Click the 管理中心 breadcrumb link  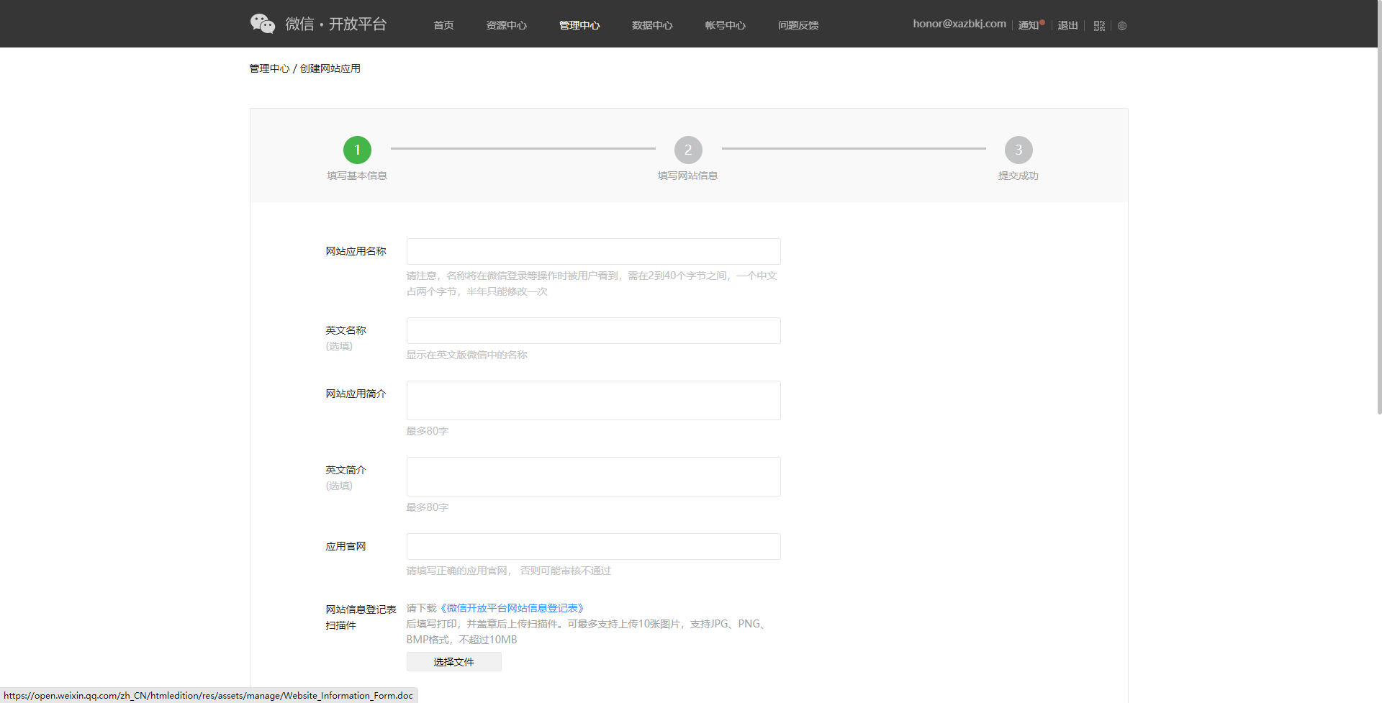[269, 68]
